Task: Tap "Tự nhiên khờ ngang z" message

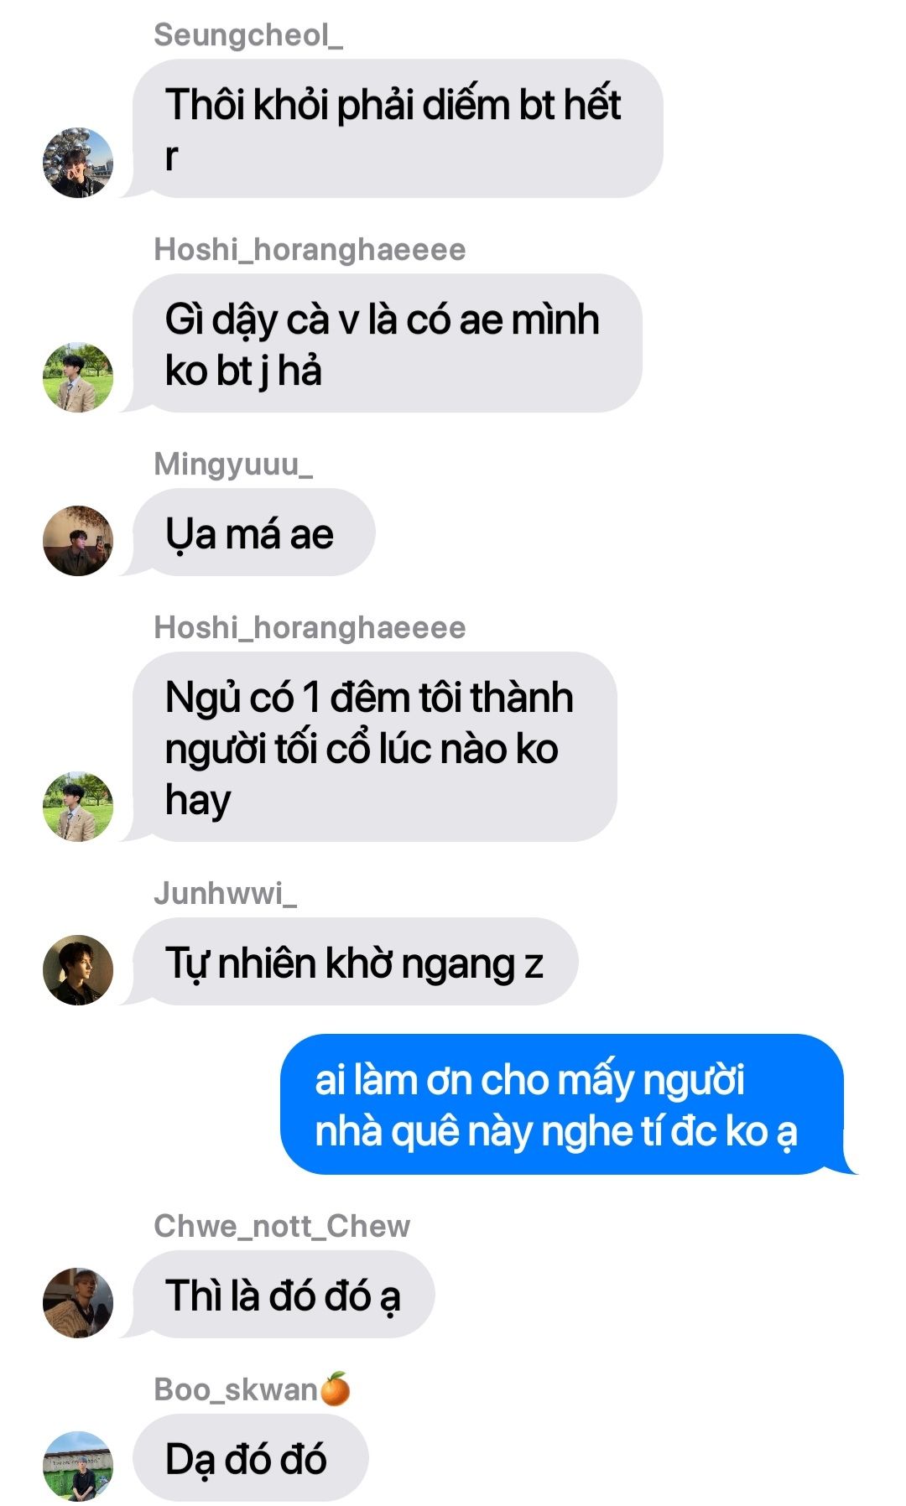Action: click(x=355, y=962)
